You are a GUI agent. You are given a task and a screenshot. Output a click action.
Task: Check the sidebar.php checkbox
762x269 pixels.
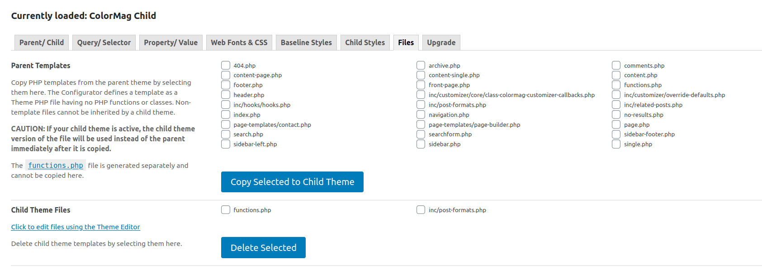pos(421,144)
